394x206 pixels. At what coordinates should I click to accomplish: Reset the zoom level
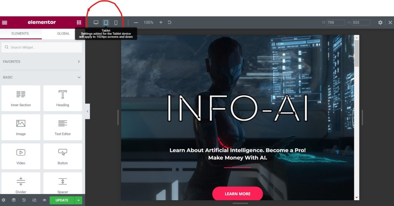click(170, 23)
